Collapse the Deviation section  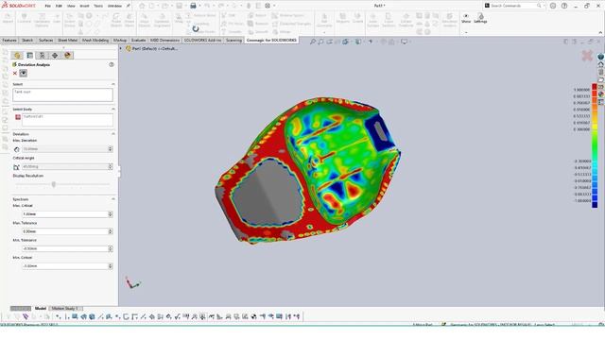coord(113,134)
